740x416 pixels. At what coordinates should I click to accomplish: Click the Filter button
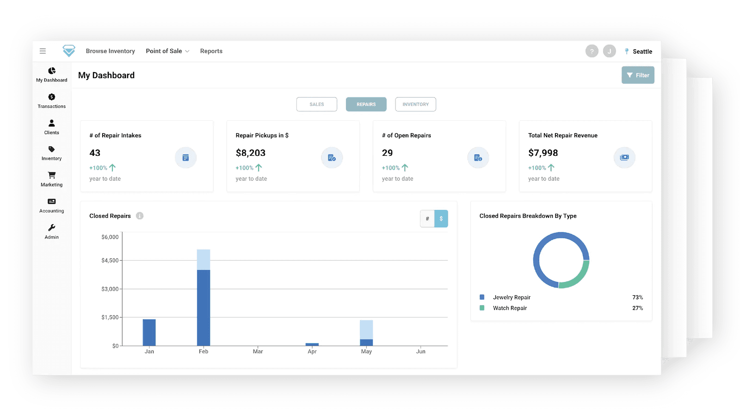[638, 75]
